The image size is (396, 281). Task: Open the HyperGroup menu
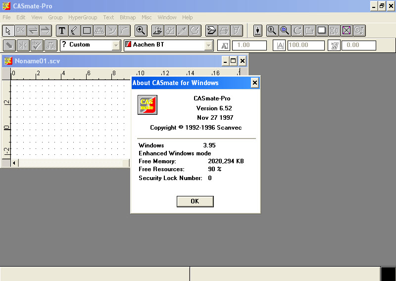(x=83, y=17)
